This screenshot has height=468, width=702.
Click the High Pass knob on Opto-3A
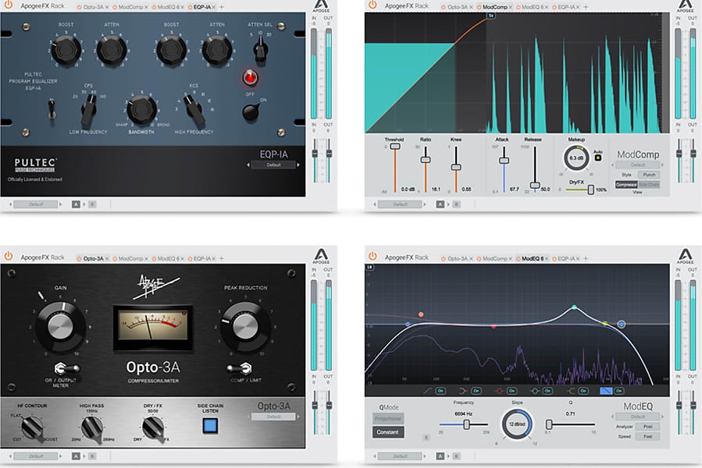92,428
